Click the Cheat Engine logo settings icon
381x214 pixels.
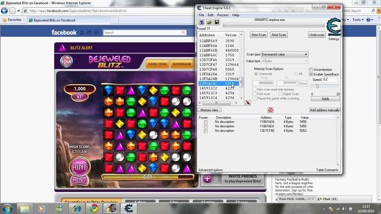click(x=334, y=27)
